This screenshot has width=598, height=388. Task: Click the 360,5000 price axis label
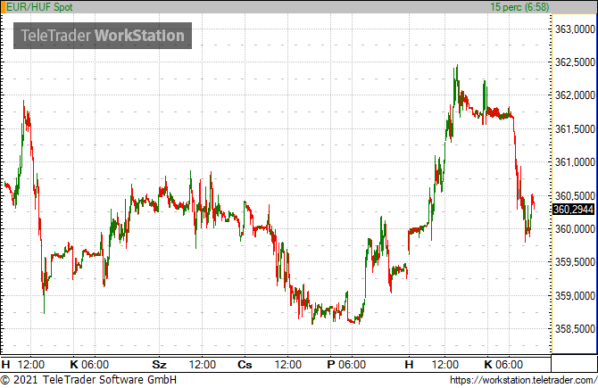point(575,195)
